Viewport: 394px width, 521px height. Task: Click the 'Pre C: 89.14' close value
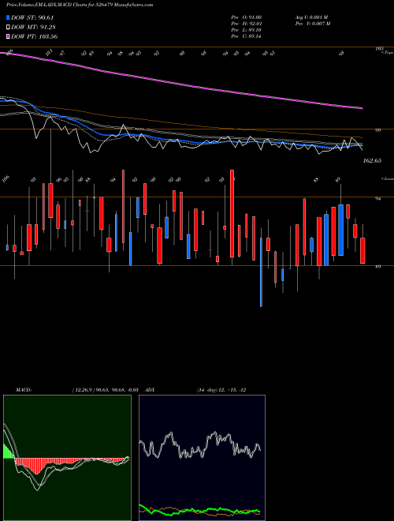coord(247,36)
